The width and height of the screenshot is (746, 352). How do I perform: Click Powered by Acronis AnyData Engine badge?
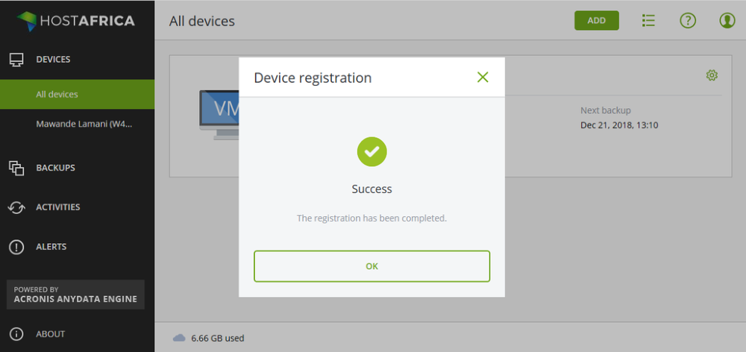coord(75,295)
